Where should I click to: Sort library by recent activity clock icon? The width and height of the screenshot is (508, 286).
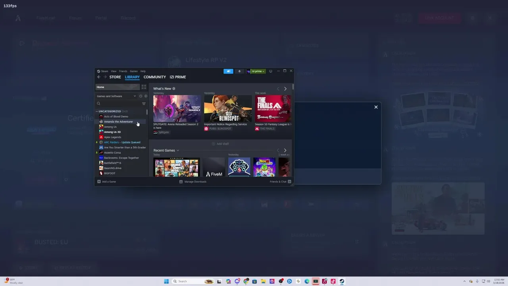tap(140, 96)
